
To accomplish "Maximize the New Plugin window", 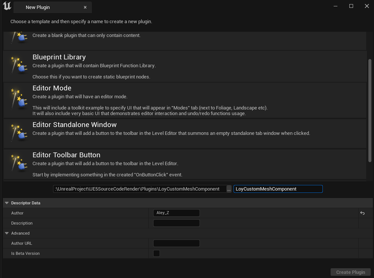I will 351,6.
